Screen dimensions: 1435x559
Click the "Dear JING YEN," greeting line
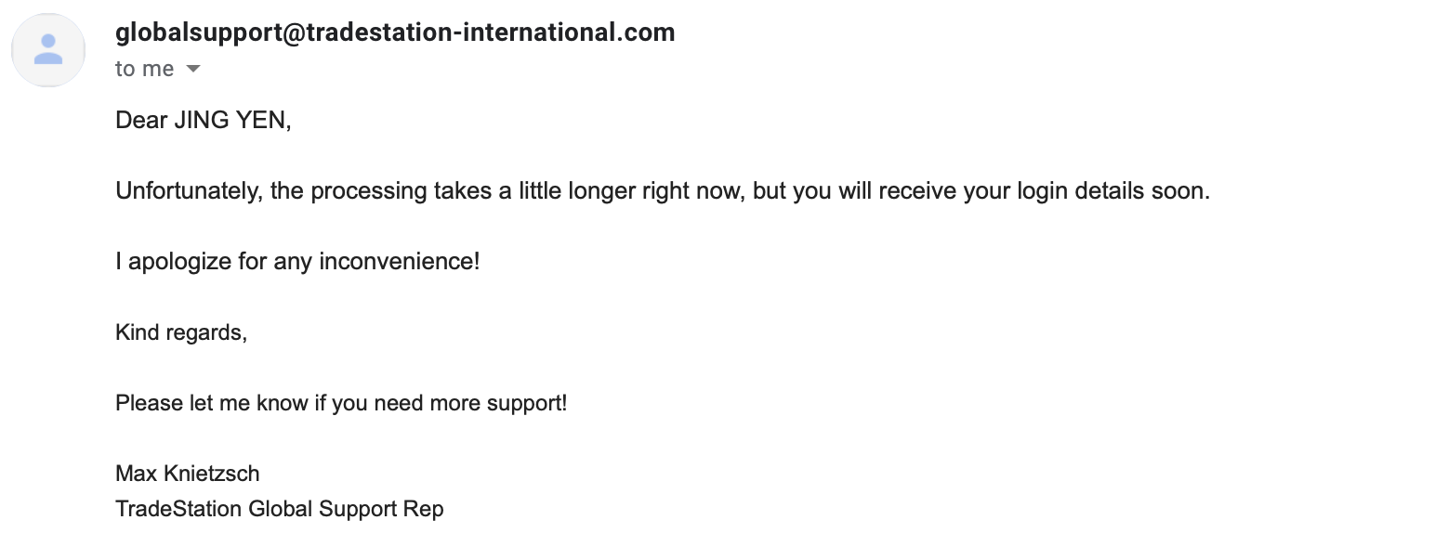(204, 120)
